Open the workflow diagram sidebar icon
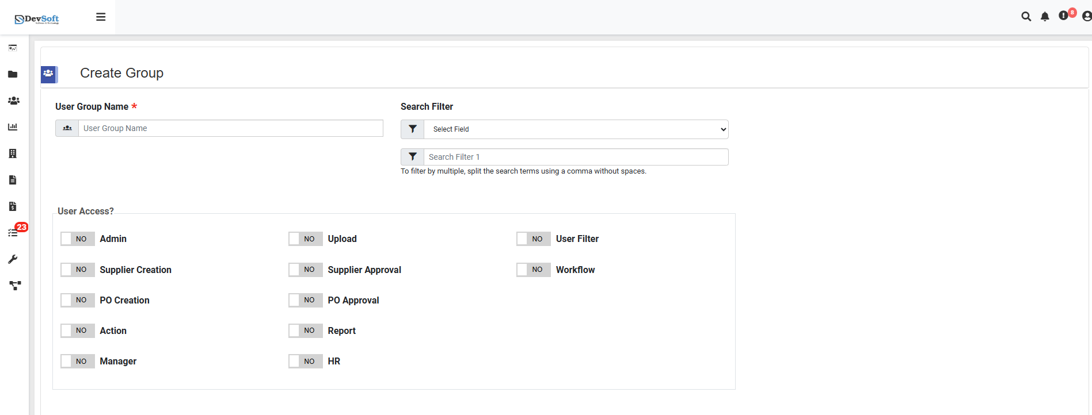Viewport: 1092px width, 415px height. tap(15, 285)
